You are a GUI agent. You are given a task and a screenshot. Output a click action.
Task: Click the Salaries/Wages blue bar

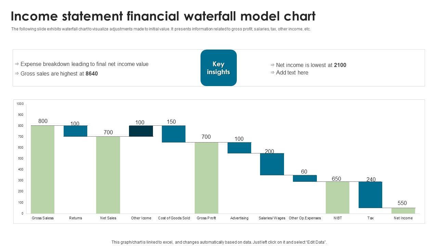coord(272,164)
